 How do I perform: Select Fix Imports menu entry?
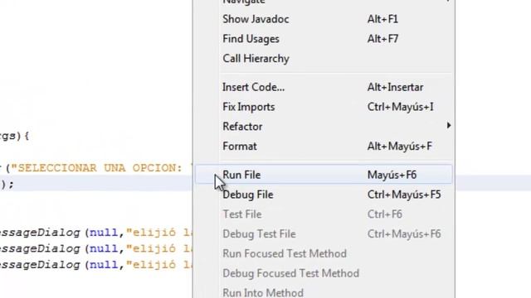pos(324,107)
